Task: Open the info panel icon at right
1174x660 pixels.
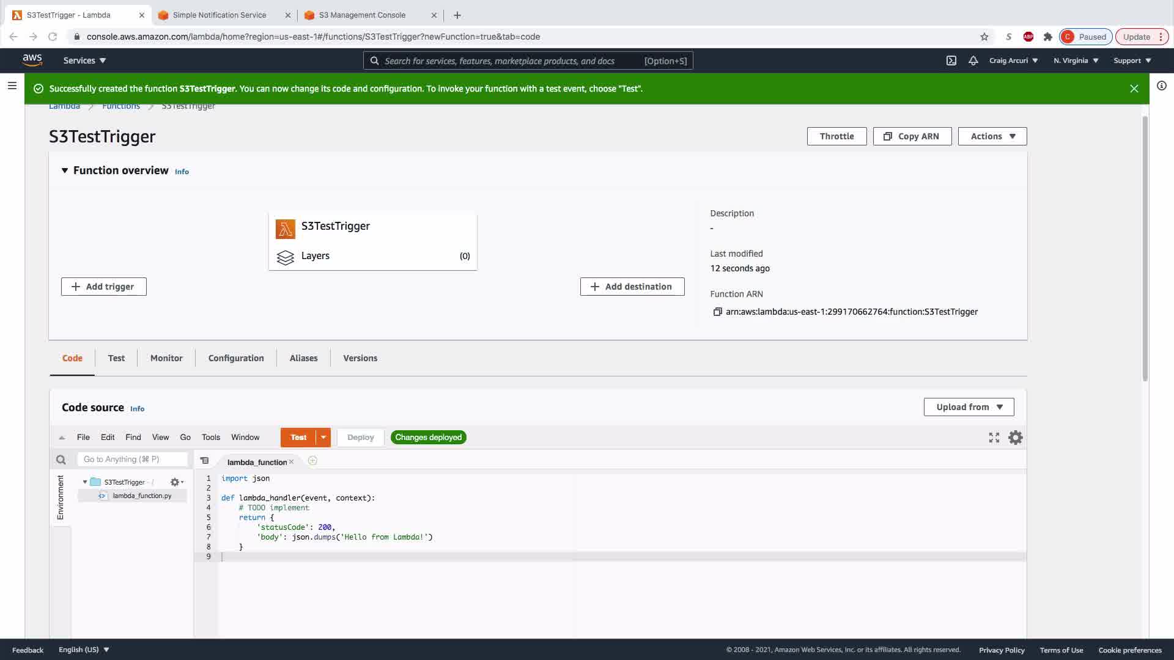Action: pos(1161,86)
